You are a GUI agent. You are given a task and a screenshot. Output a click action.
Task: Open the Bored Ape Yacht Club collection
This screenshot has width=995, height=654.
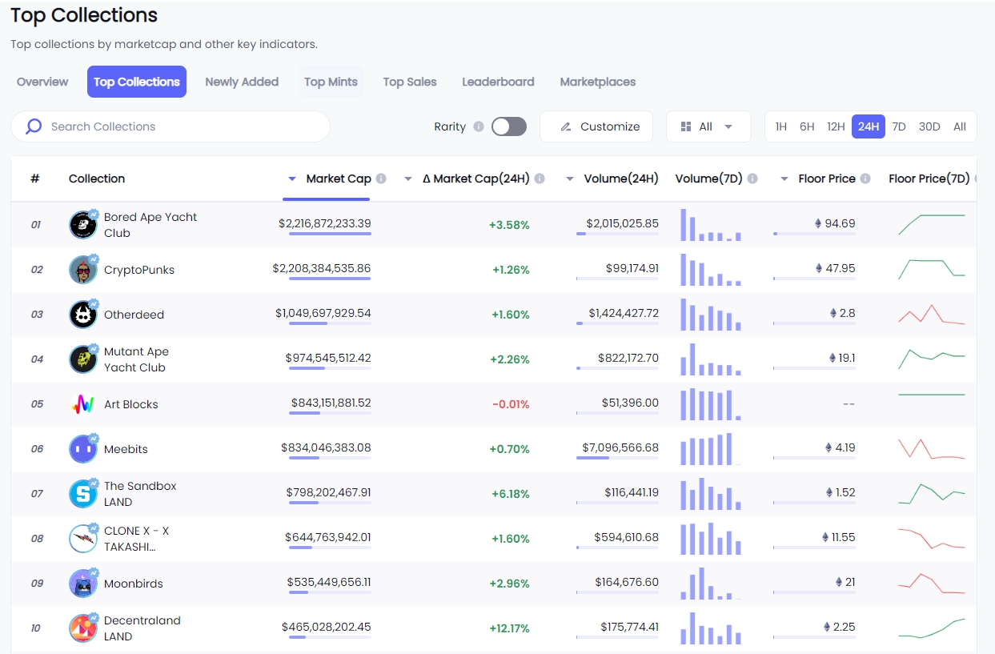[x=150, y=225]
